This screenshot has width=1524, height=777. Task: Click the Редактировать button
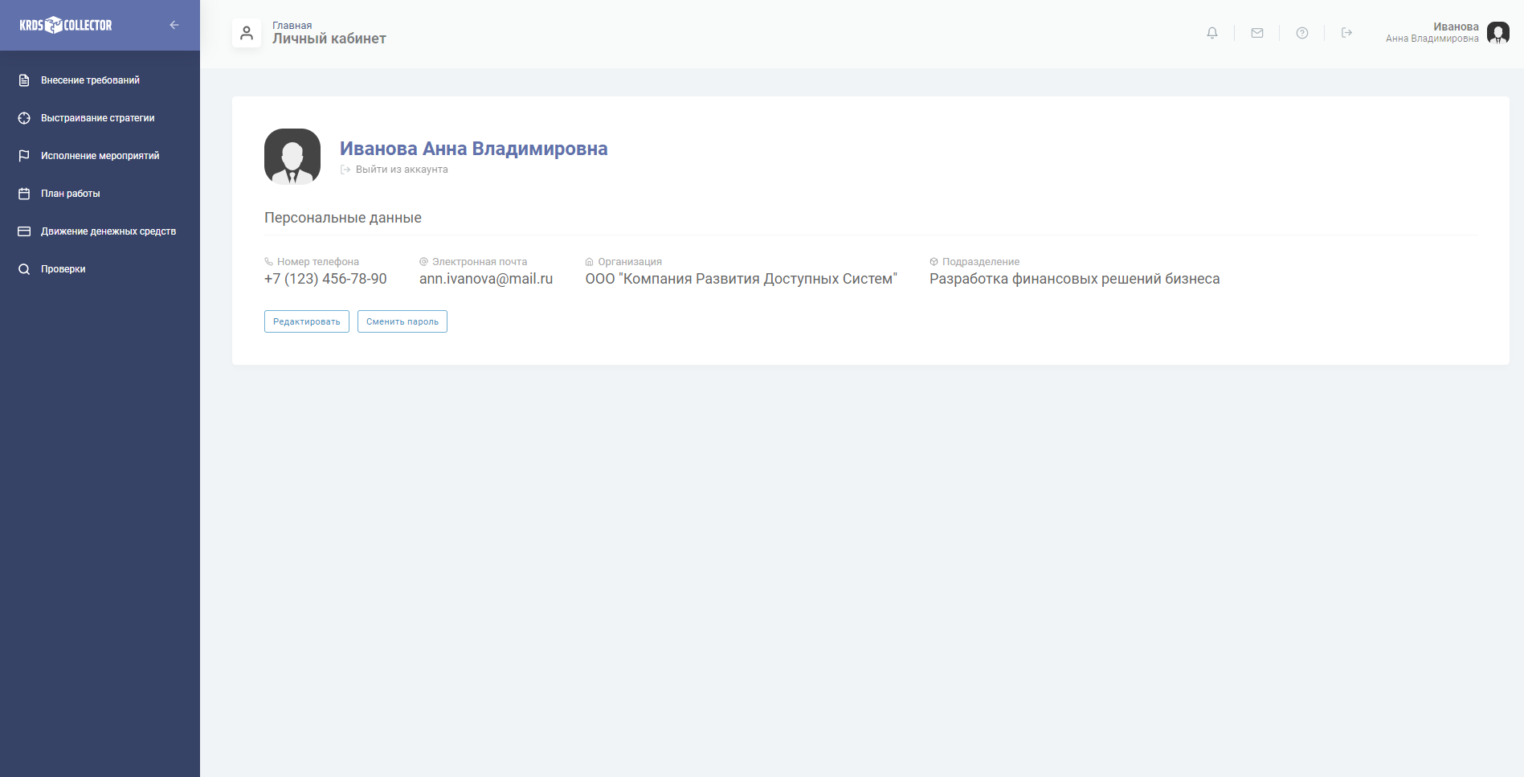point(307,321)
